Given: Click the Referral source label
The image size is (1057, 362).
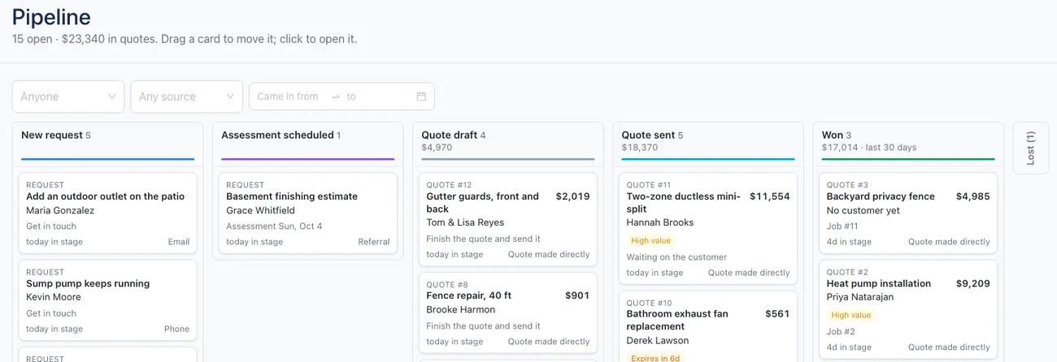Looking at the screenshot, I should point(374,241).
